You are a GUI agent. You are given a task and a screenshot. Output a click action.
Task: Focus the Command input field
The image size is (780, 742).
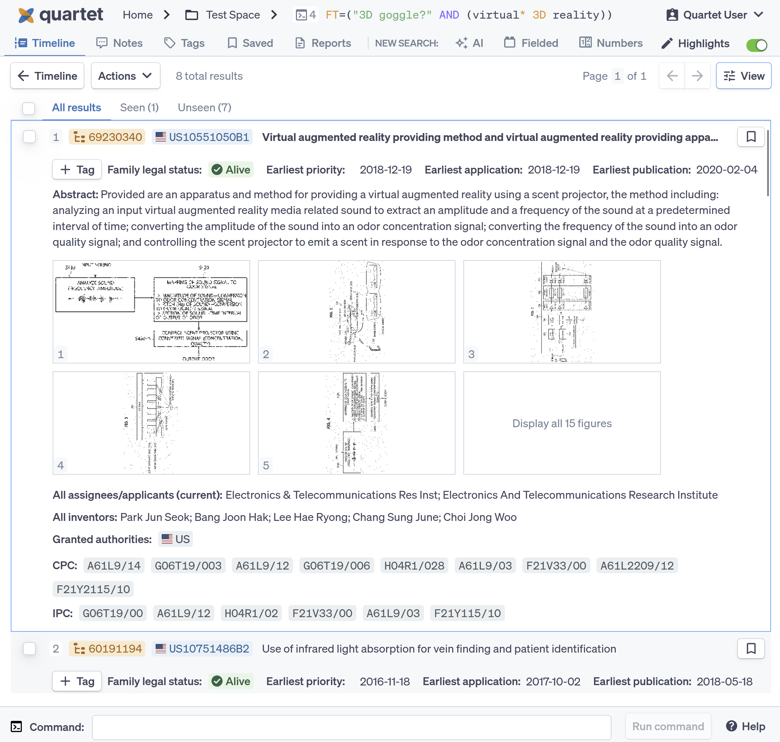coord(351,727)
